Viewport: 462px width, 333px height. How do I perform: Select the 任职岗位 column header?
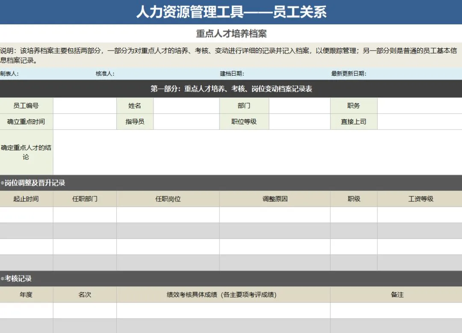tap(168, 199)
